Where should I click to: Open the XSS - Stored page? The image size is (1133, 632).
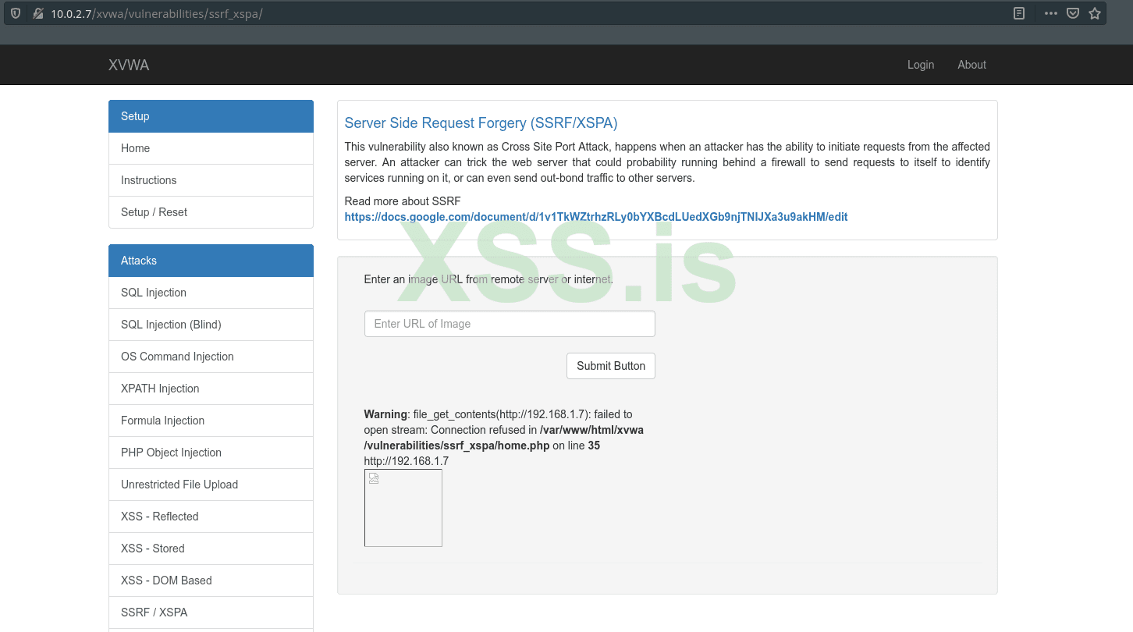pos(211,549)
